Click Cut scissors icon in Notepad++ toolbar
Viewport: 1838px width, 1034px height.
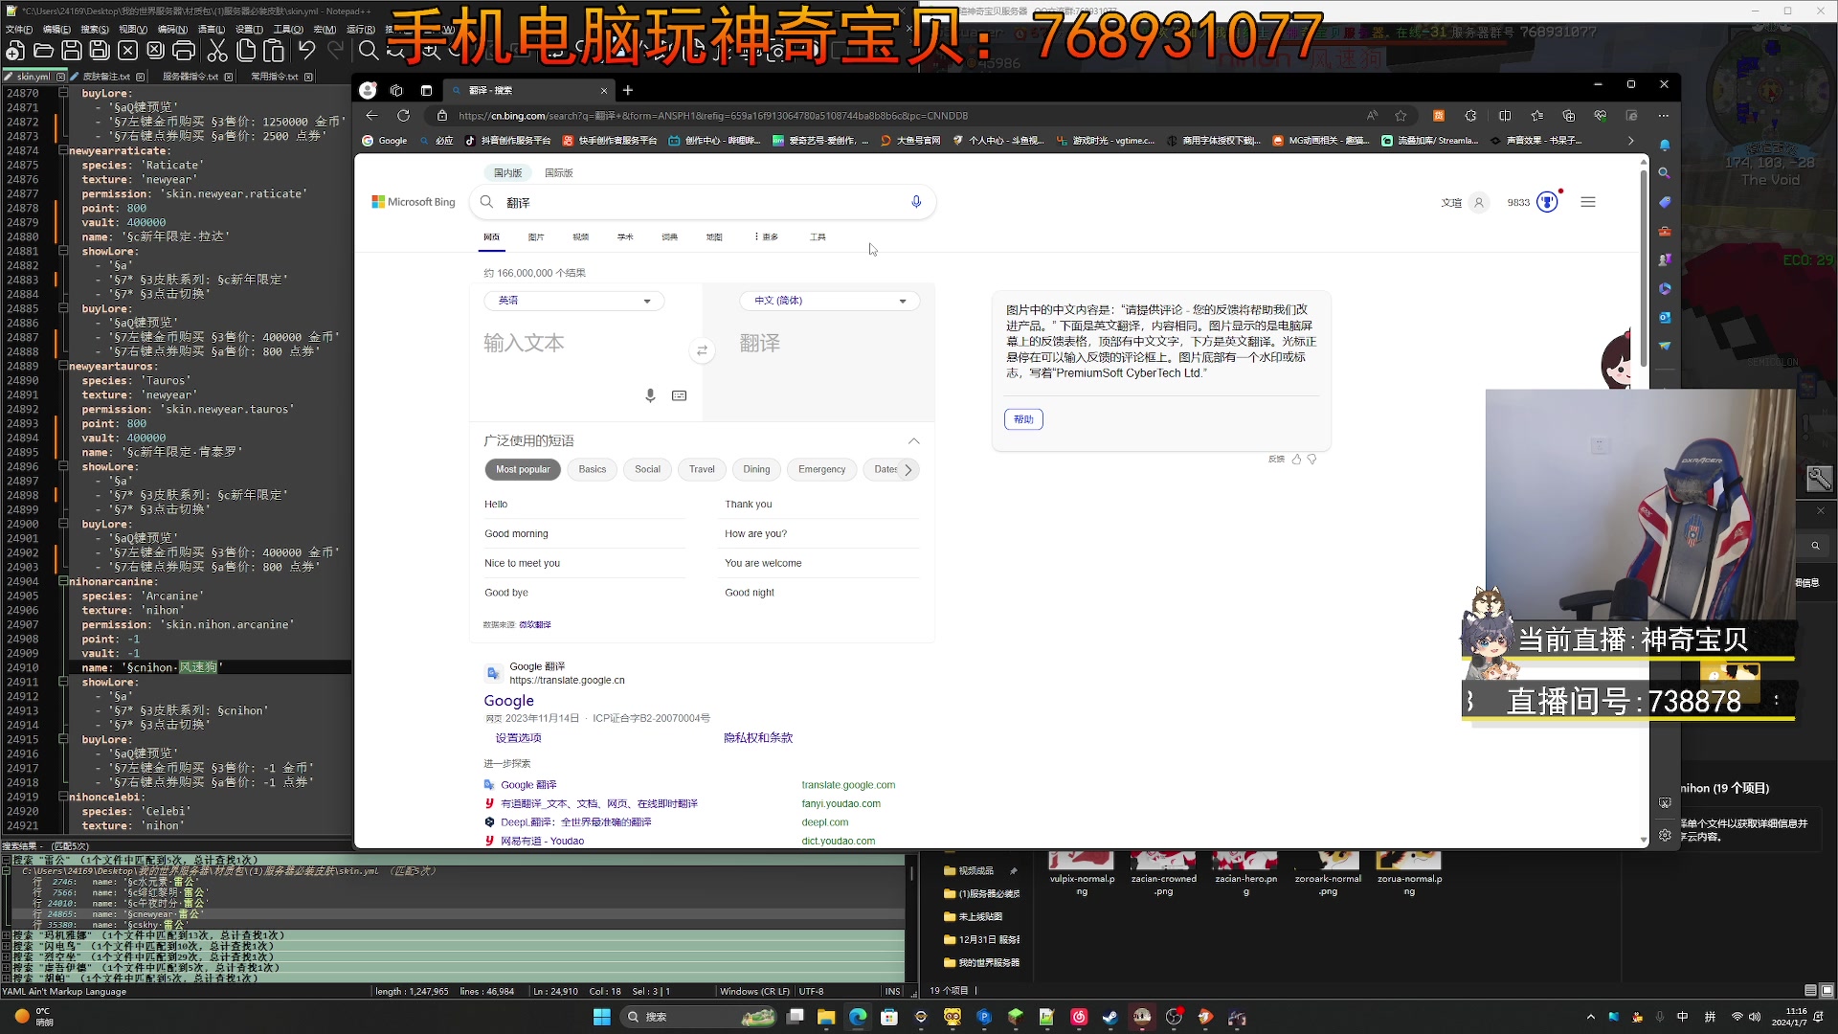pos(217,51)
